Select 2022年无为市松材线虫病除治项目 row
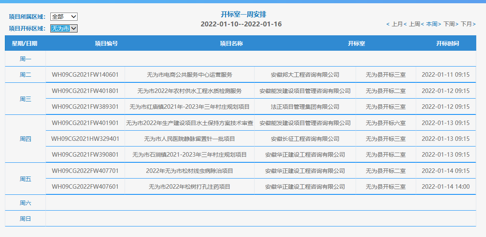 pos(190,171)
